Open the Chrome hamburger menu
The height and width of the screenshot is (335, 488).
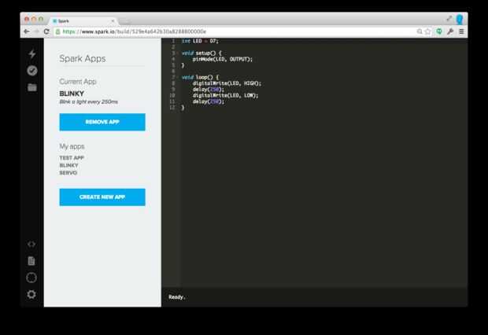pos(461,31)
